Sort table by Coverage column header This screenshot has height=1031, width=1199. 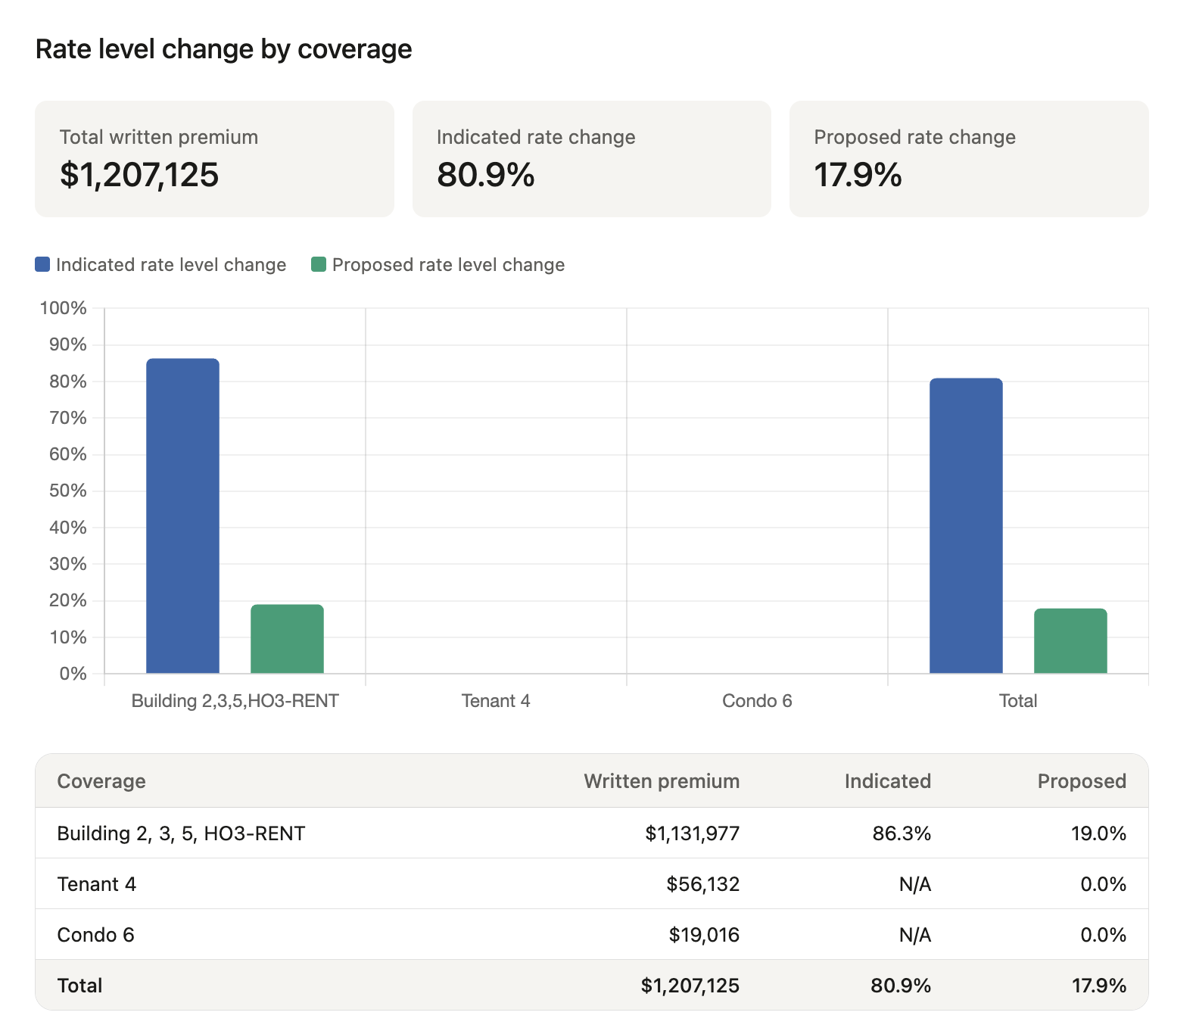click(101, 781)
